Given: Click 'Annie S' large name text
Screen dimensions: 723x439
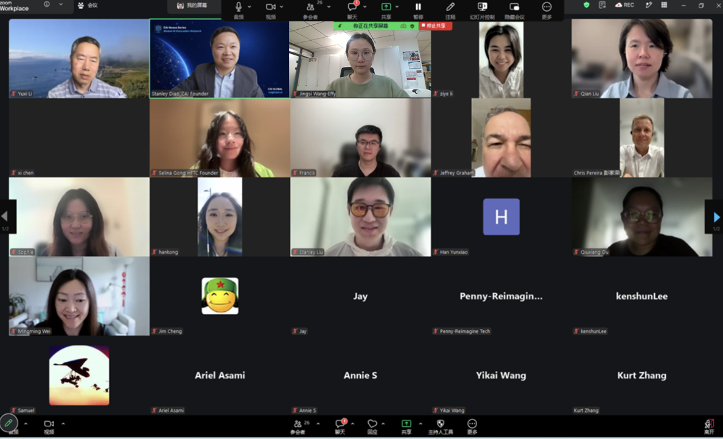Looking at the screenshot, I should coord(360,375).
